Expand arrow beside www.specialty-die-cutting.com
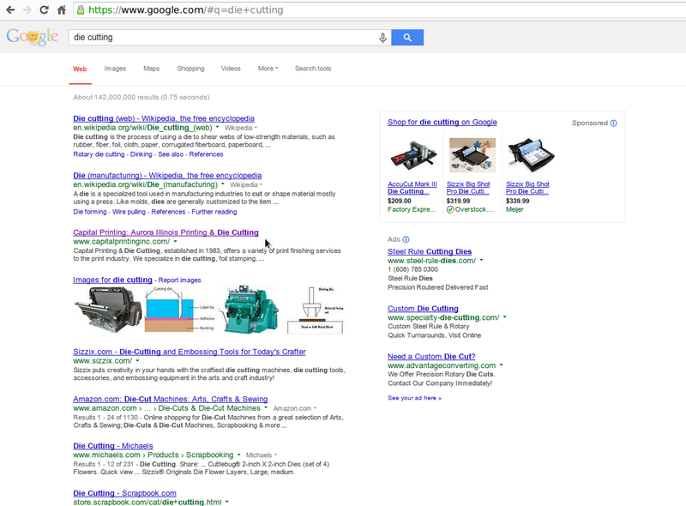This screenshot has width=686, height=506. pyautogui.click(x=504, y=317)
